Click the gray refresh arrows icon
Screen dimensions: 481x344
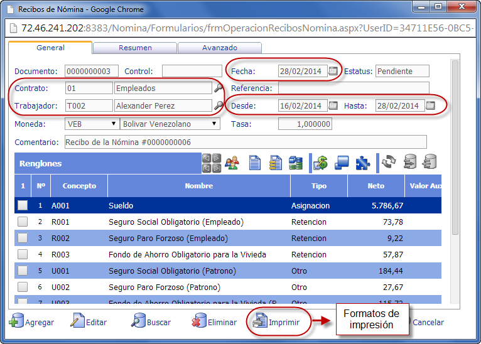coord(389,161)
